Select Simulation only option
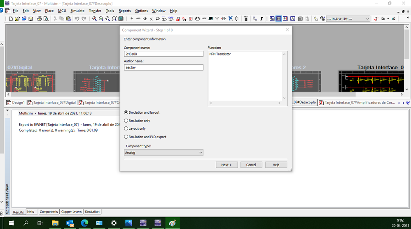Image resolution: width=411 pixels, height=229 pixels. [137, 121]
